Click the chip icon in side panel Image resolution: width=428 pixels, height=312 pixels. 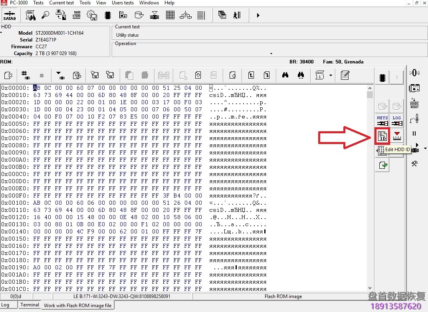click(382, 77)
